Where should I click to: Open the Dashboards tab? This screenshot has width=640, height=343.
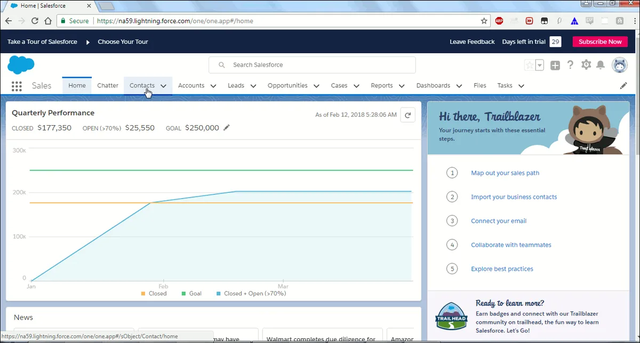(433, 85)
